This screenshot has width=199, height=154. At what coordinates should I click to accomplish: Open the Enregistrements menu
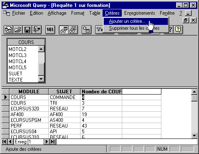[x=140, y=13]
